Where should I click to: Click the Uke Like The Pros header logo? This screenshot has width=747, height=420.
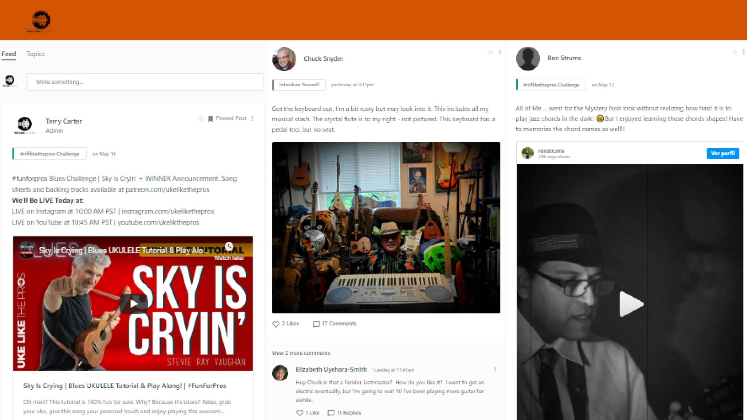[x=41, y=21]
